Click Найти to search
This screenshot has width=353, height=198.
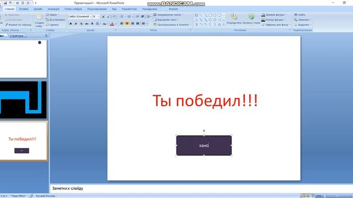click(300, 15)
